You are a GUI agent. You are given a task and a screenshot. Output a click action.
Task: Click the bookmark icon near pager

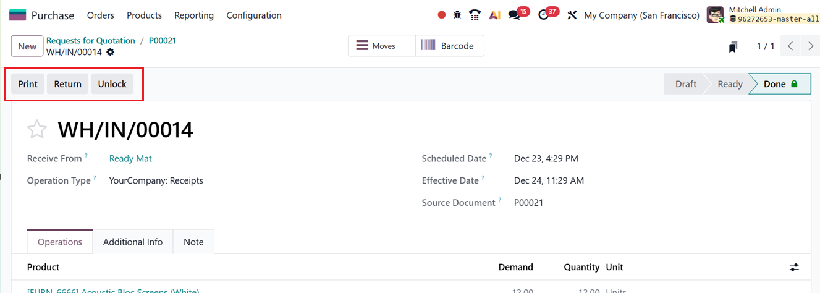click(x=733, y=46)
